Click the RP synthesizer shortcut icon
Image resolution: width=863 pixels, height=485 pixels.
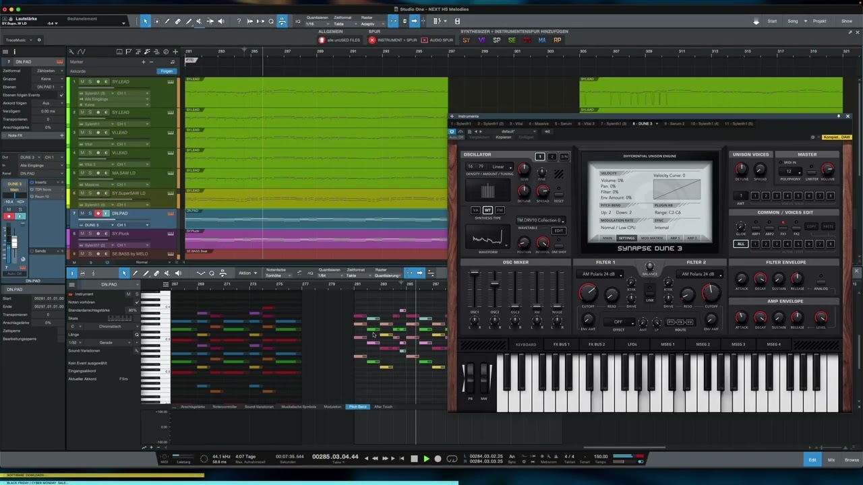click(558, 40)
